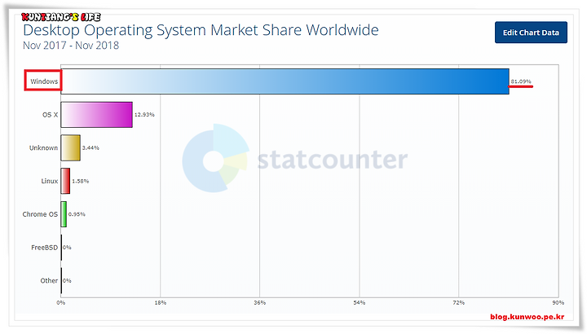Click the 1.58% value label
The height and width of the screenshot is (334, 587).
[80, 181]
